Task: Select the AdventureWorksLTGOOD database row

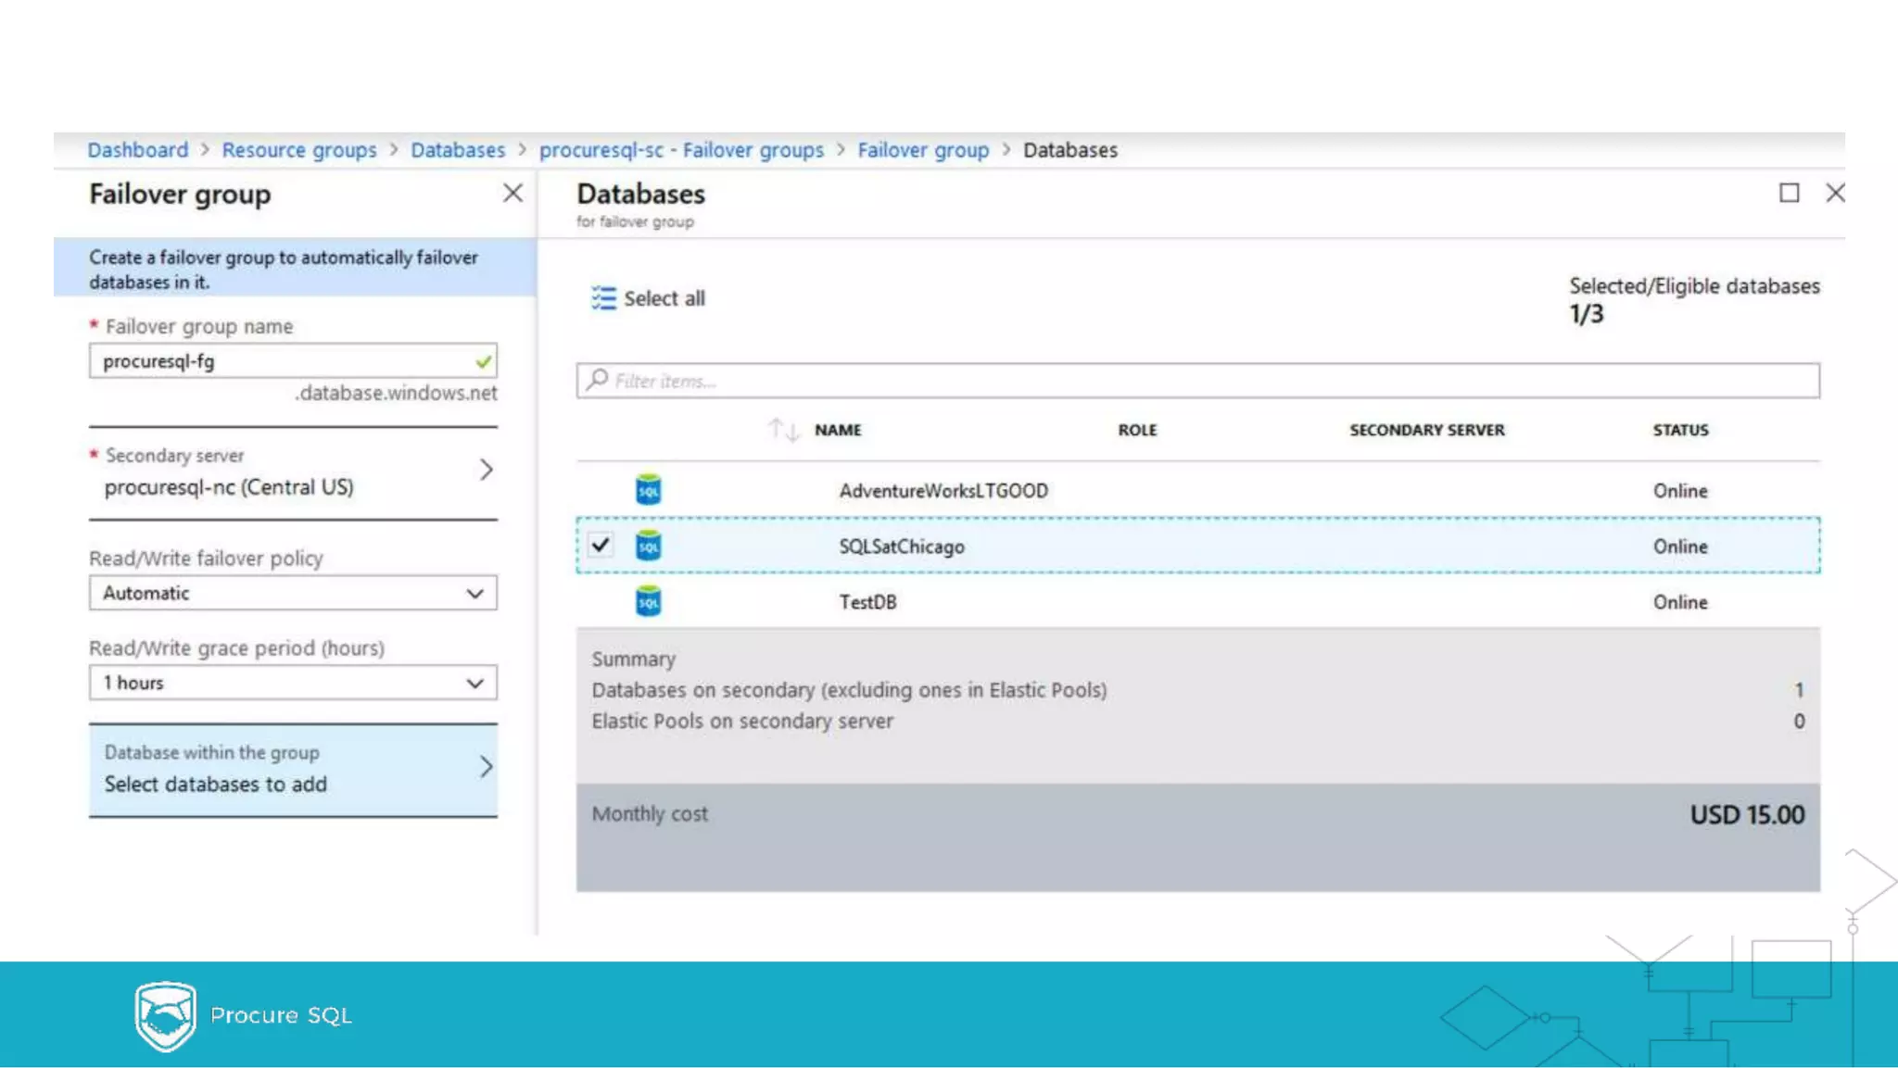Action: [x=943, y=491]
